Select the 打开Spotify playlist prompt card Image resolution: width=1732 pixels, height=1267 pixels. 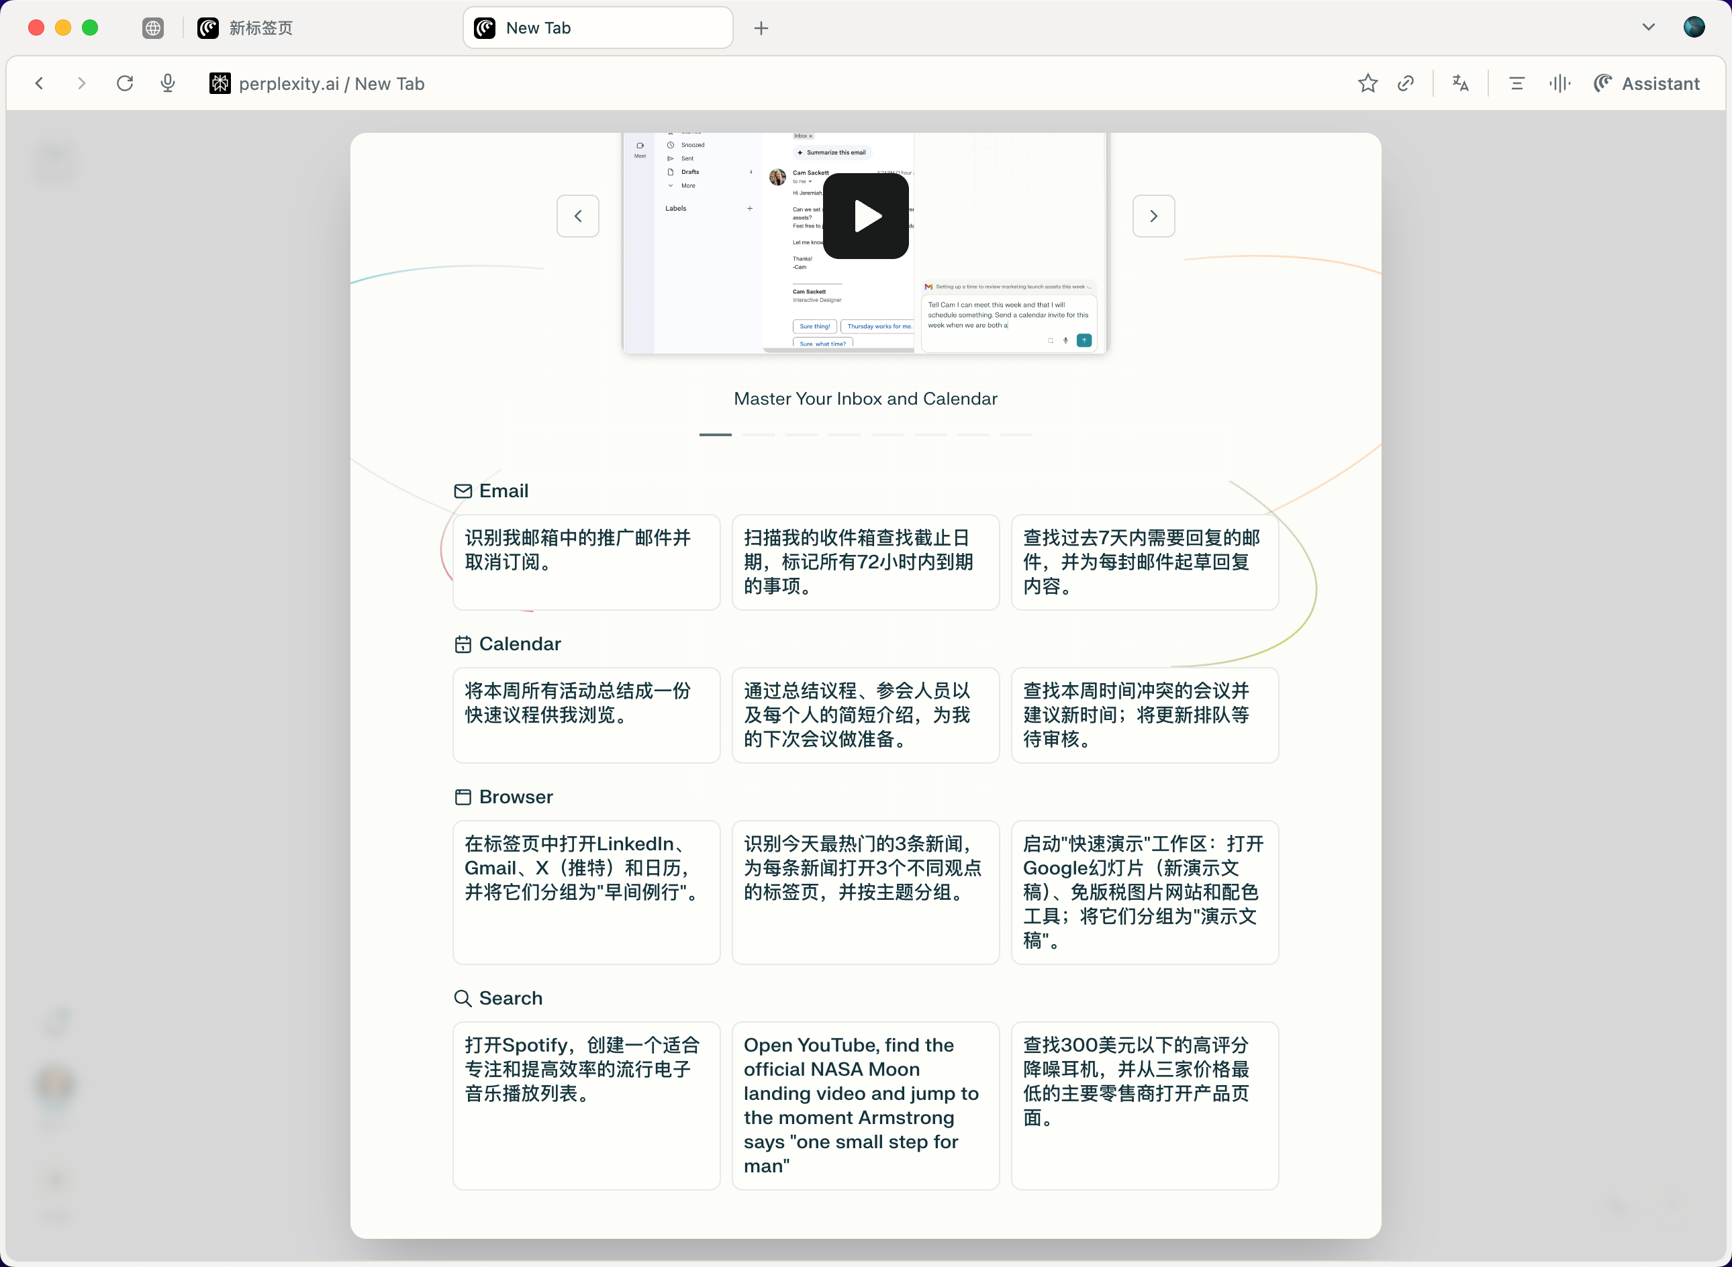click(586, 1105)
